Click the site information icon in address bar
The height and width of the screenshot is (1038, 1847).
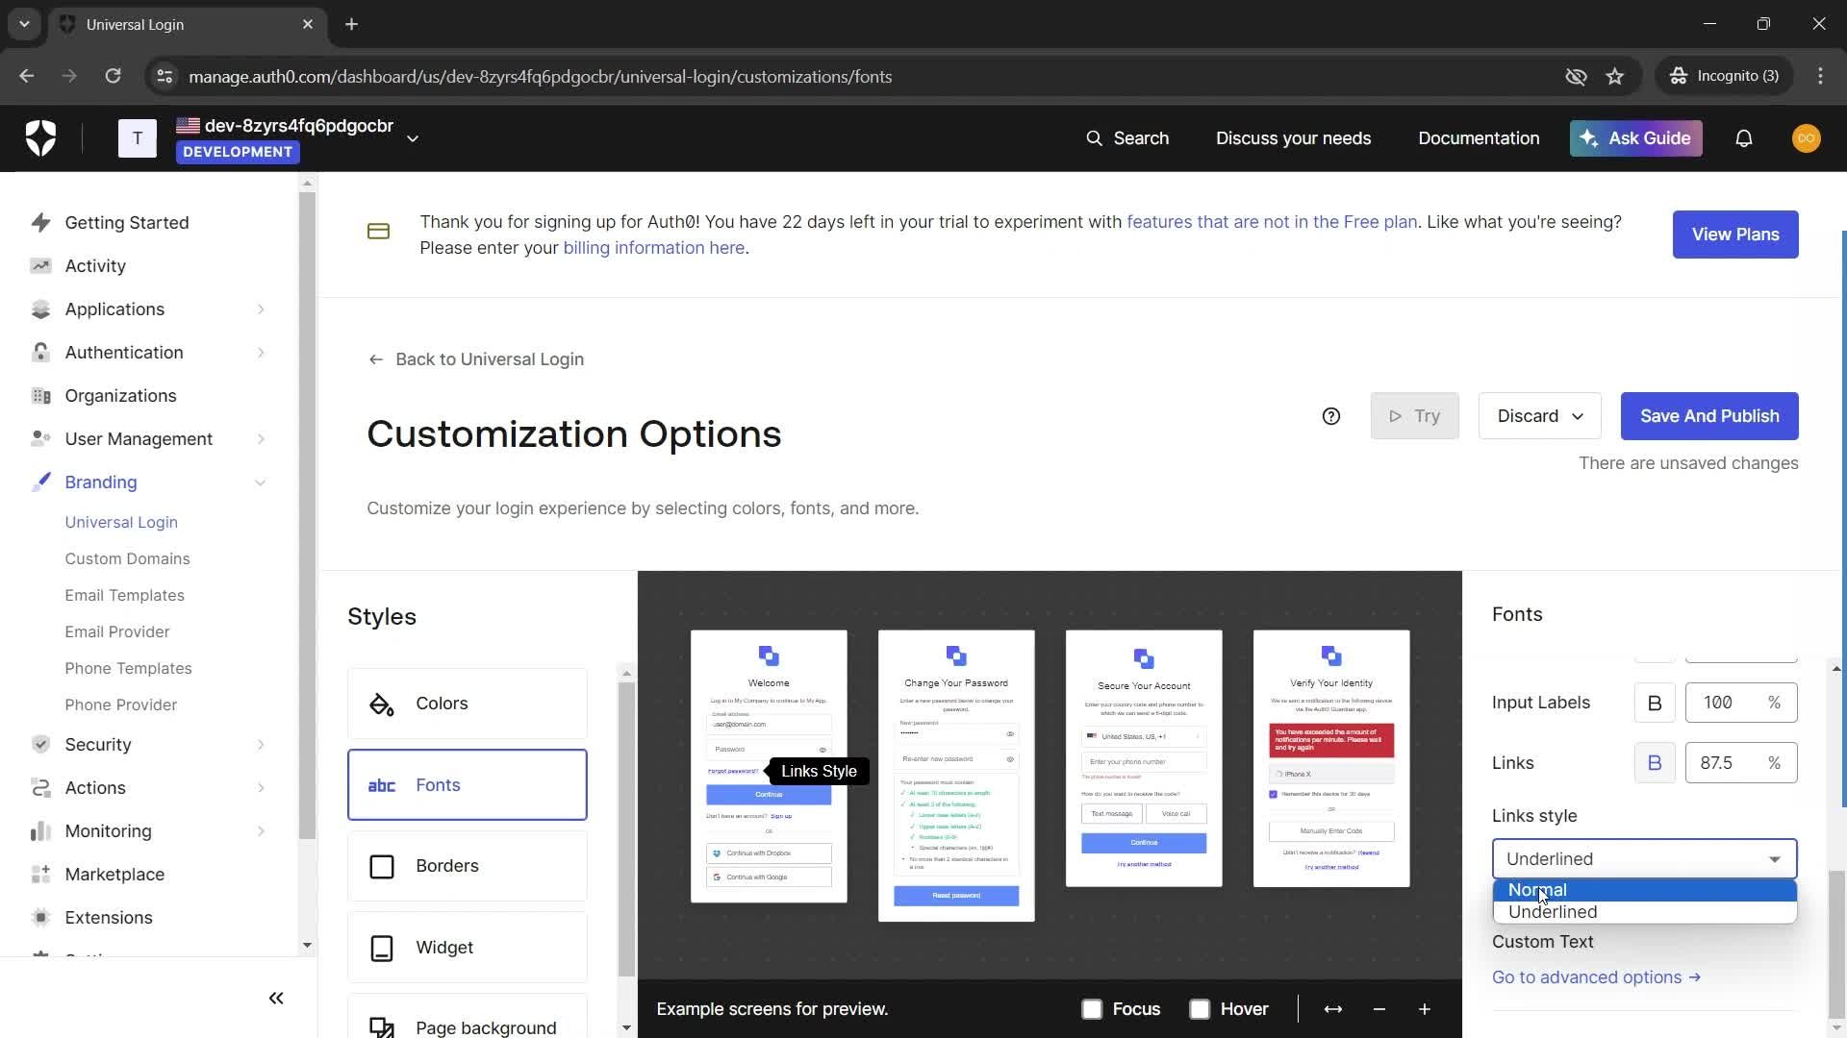pyautogui.click(x=164, y=76)
